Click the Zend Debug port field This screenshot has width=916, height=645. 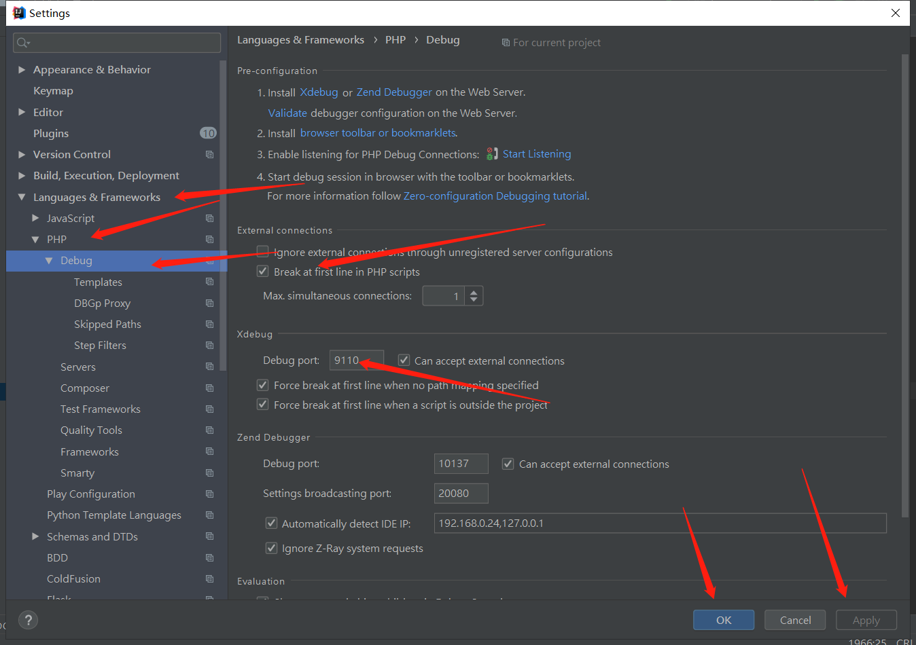click(x=461, y=464)
